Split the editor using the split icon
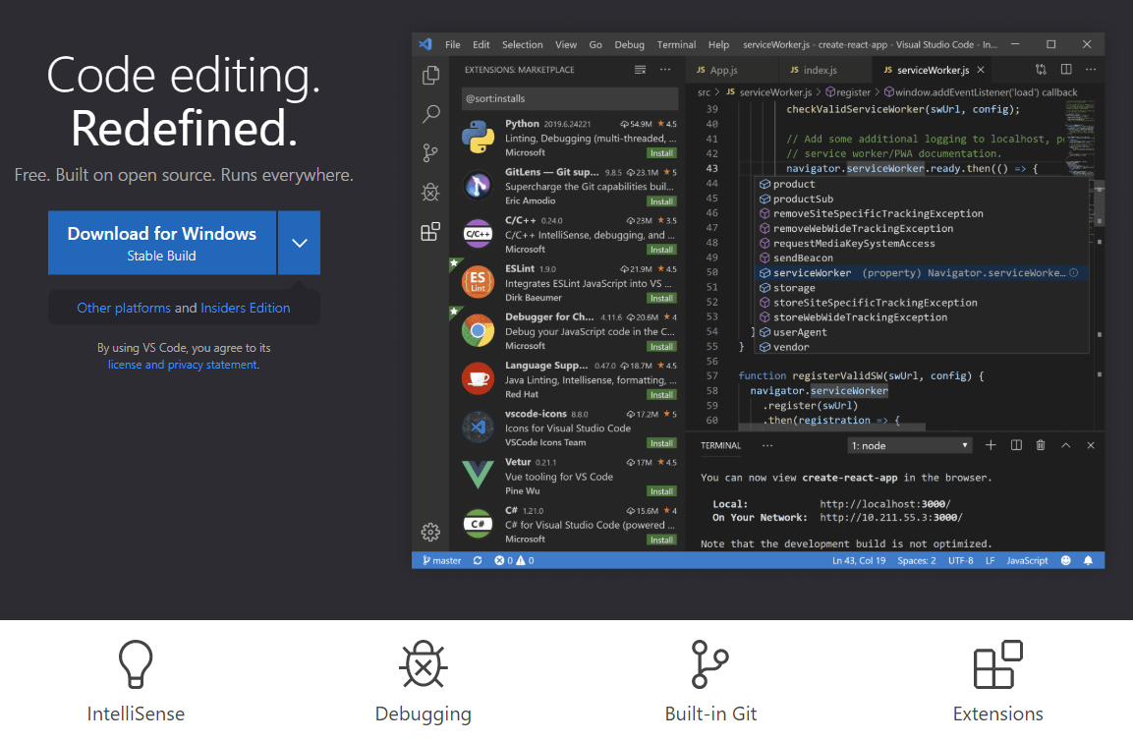 (1066, 70)
